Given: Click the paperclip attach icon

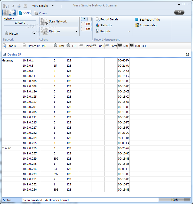Looking at the screenshot, I should (13, 6).
